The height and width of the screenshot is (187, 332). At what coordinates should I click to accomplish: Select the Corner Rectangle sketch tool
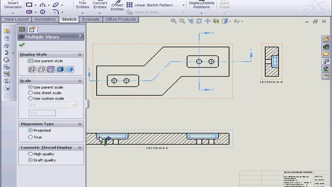pos(29,5)
